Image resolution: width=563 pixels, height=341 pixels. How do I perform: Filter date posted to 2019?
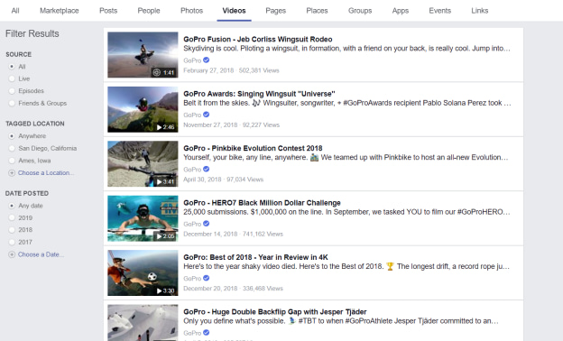[x=12, y=217]
